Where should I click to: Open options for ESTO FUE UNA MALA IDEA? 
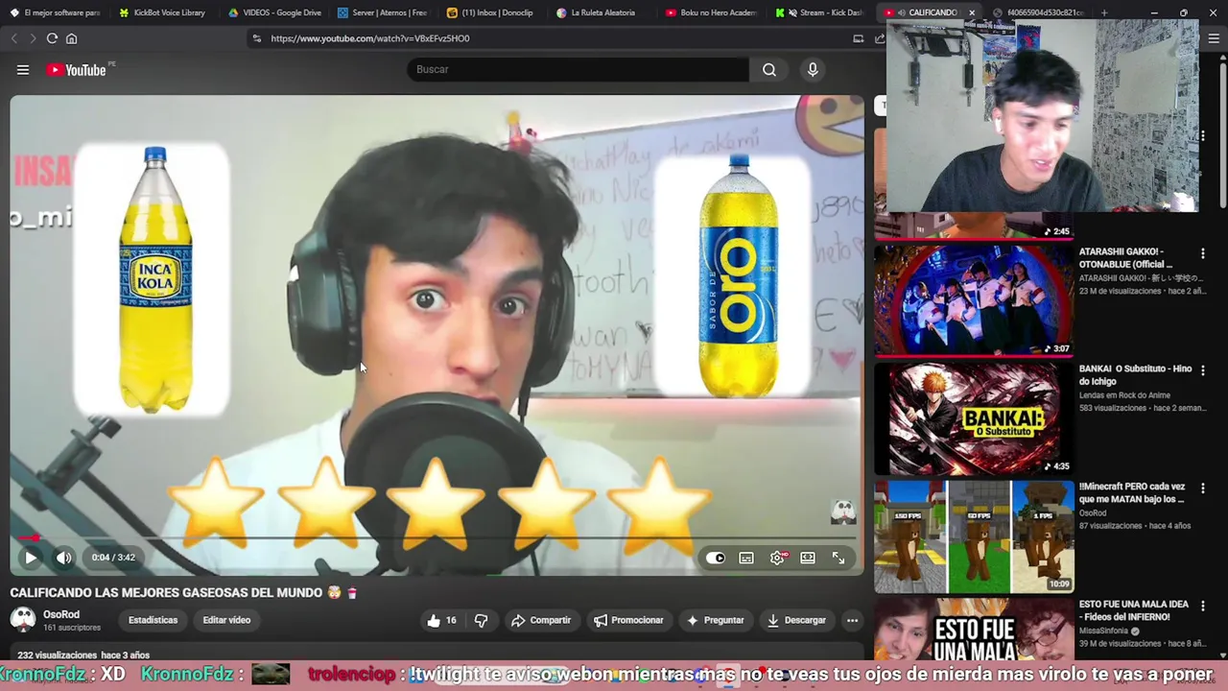point(1203,607)
